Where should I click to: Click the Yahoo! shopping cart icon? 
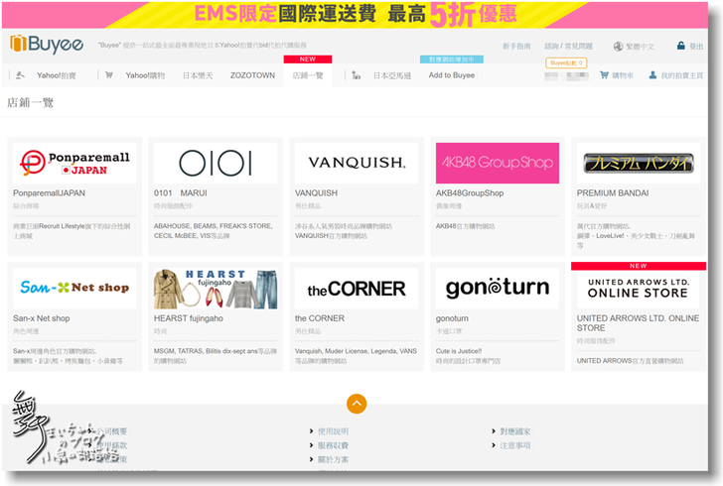[109, 74]
